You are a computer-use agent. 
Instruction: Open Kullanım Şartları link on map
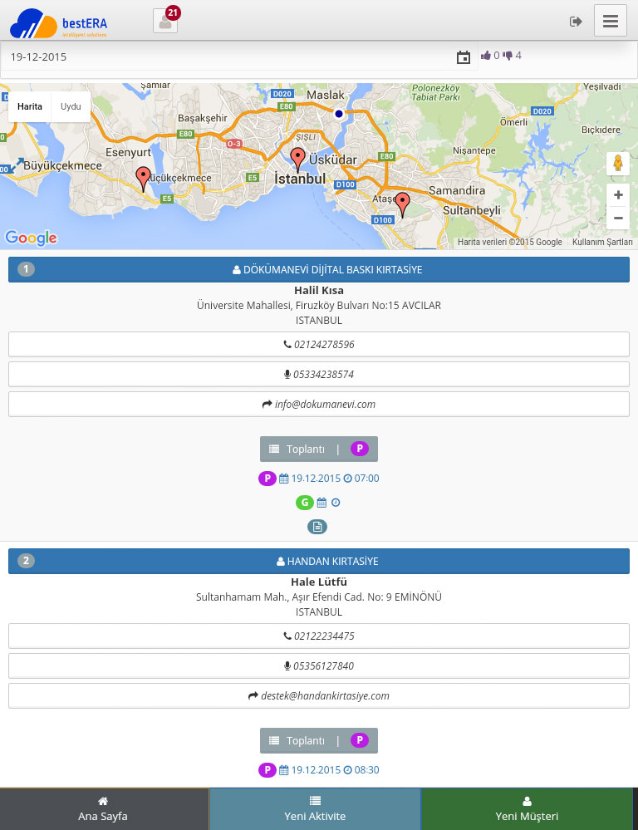click(602, 242)
